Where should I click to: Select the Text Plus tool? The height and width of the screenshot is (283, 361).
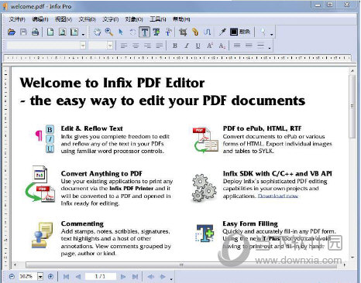coord(156,32)
